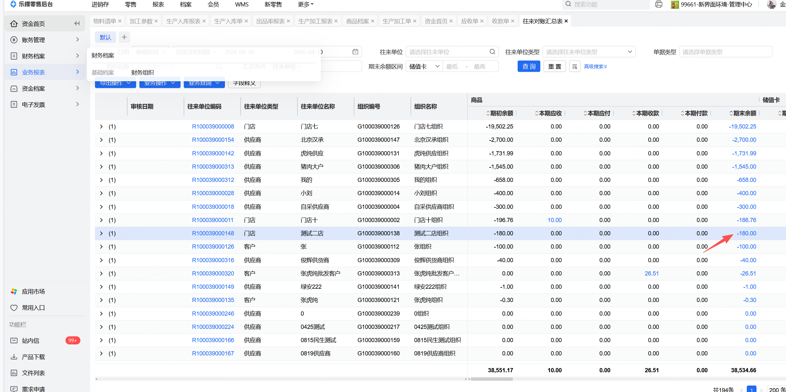
Task: Open 储值卡 balance range dropdown
Action: click(424, 66)
